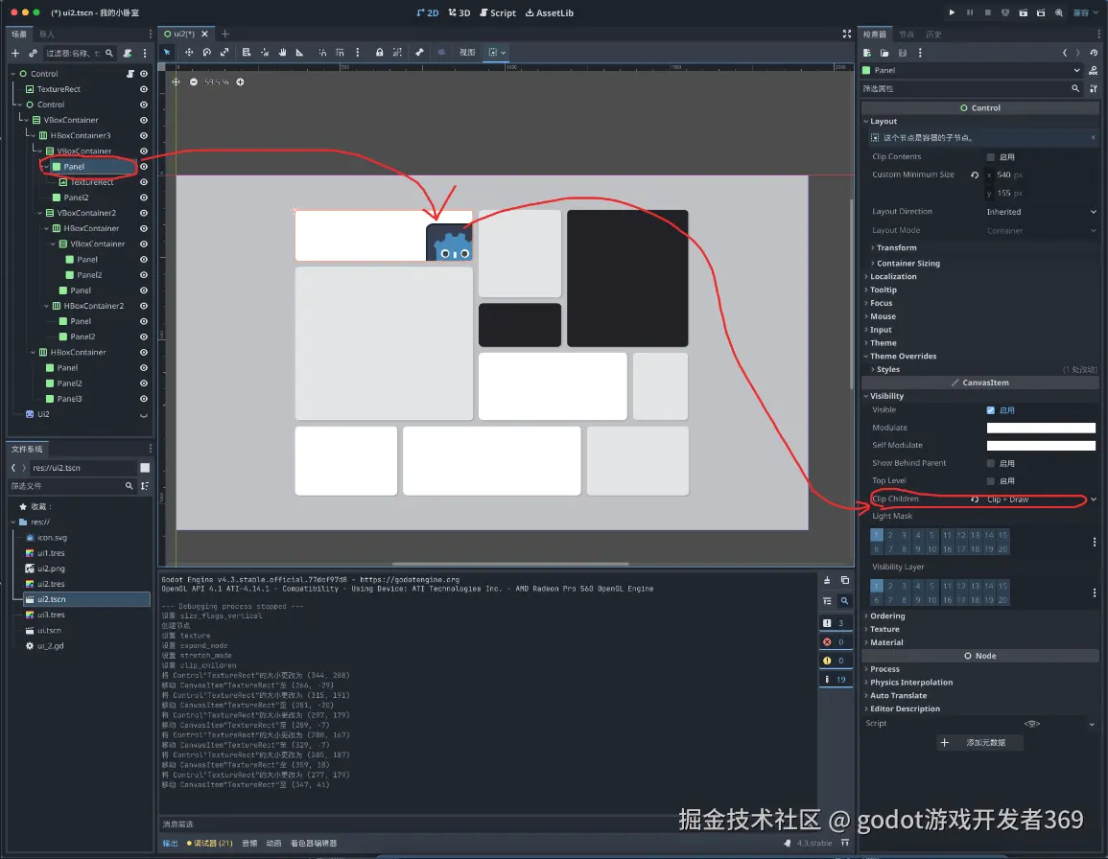Run the project with the play button
The image size is (1108, 859).
[952, 12]
